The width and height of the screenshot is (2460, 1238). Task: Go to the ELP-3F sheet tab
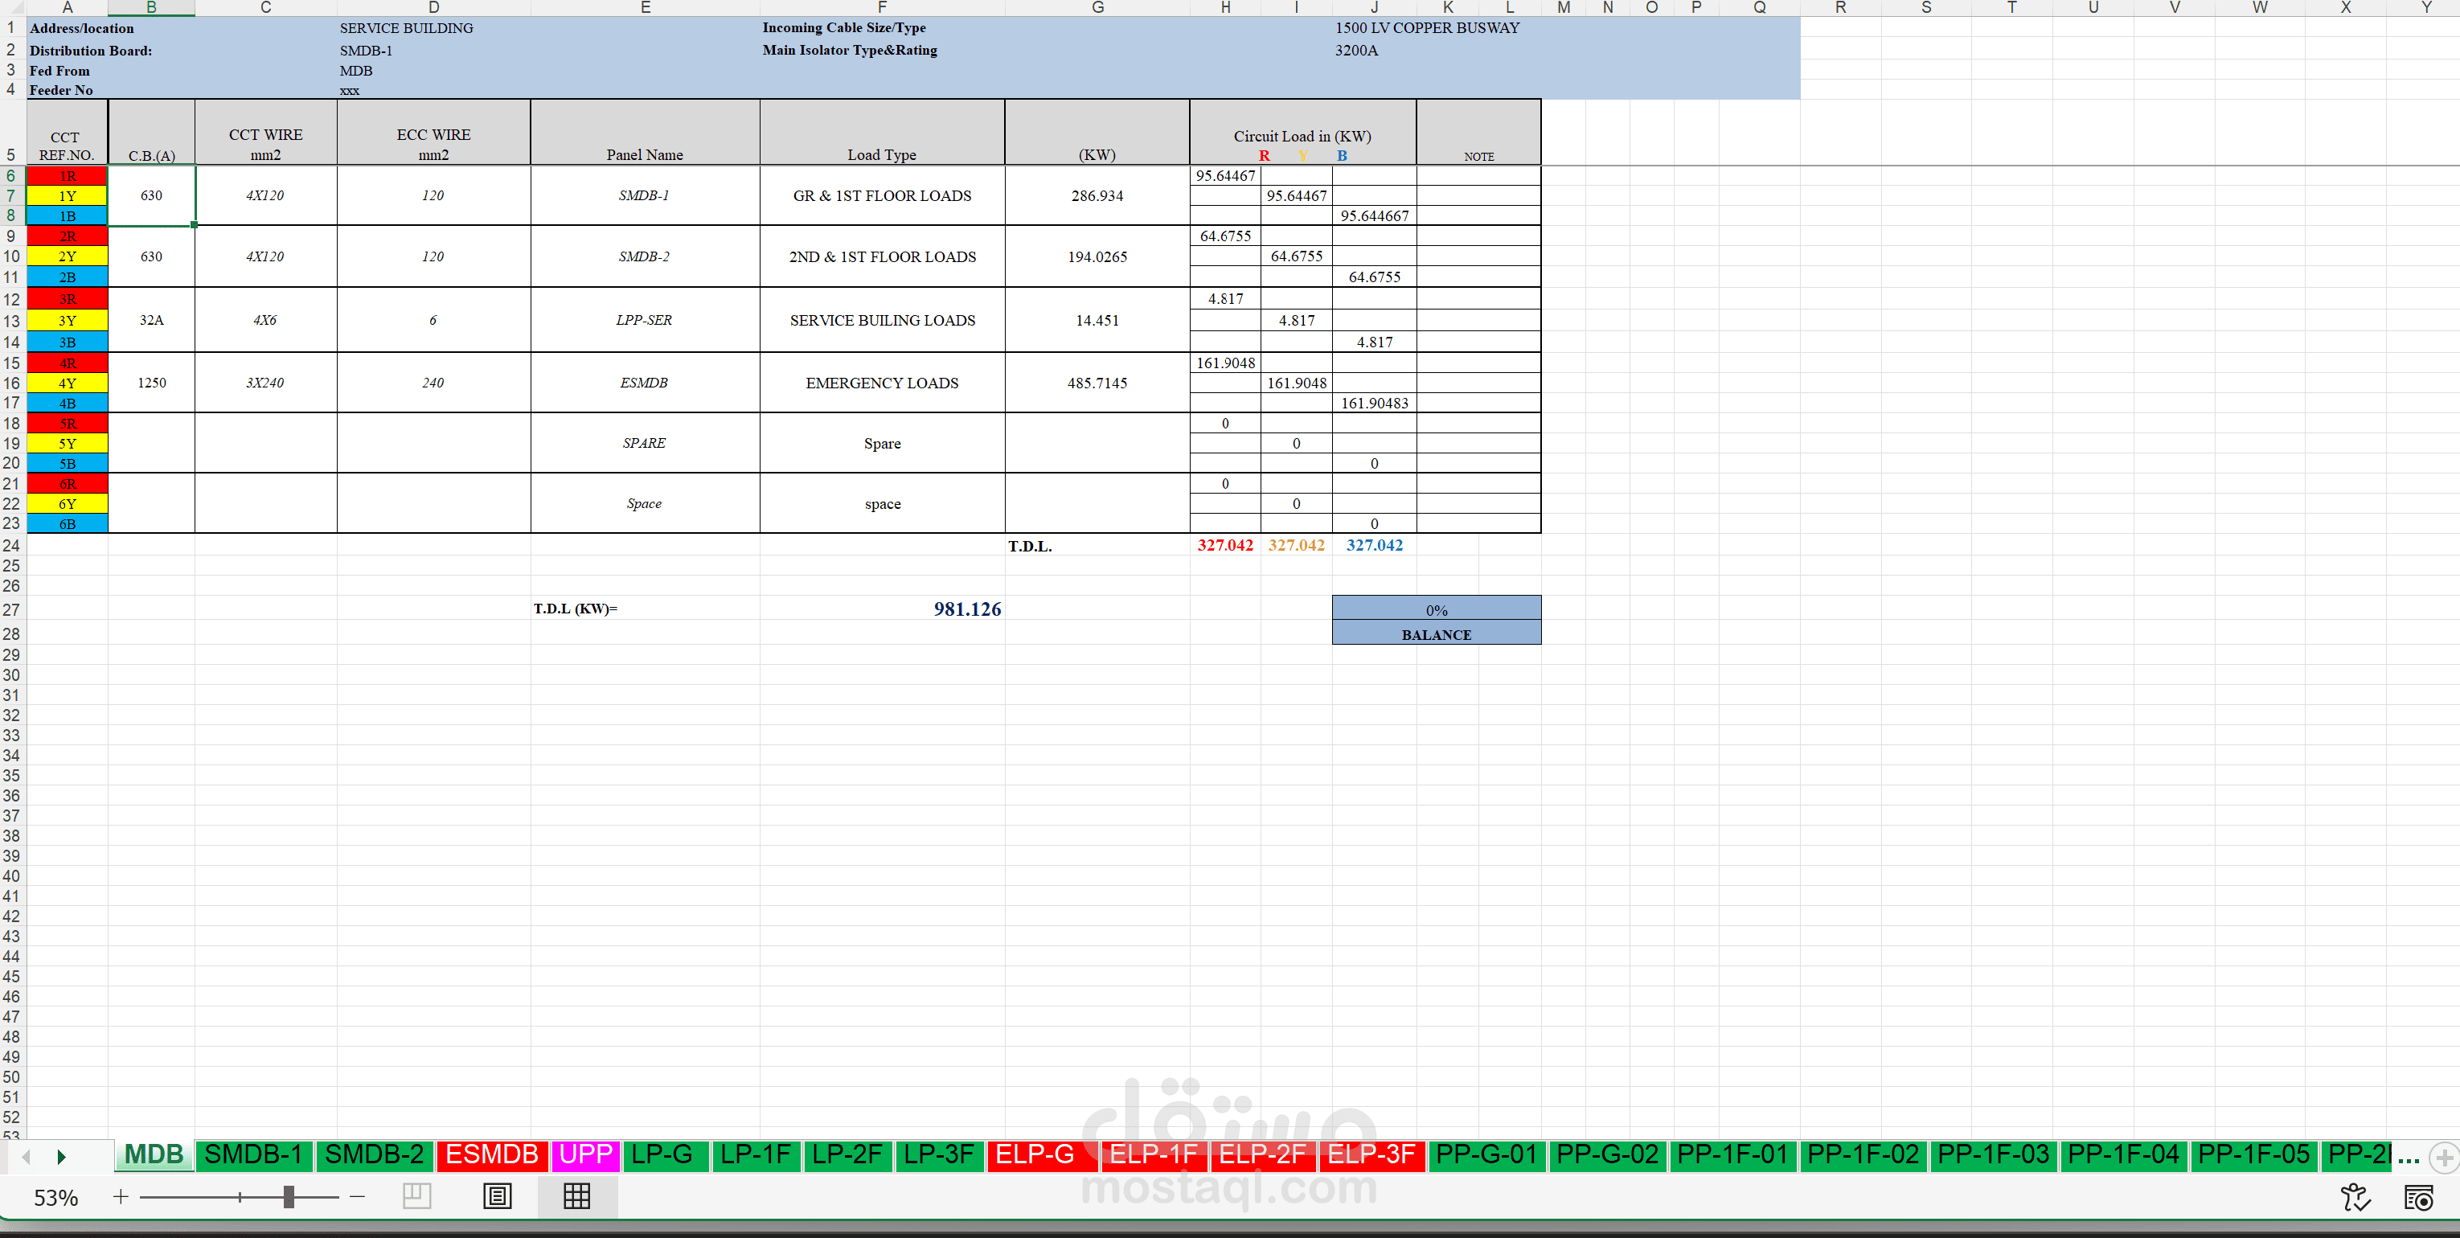pyautogui.click(x=1371, y=1155)
